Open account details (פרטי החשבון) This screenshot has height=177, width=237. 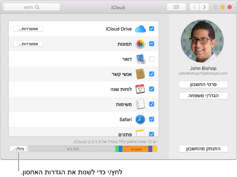[x=203, y=84]
